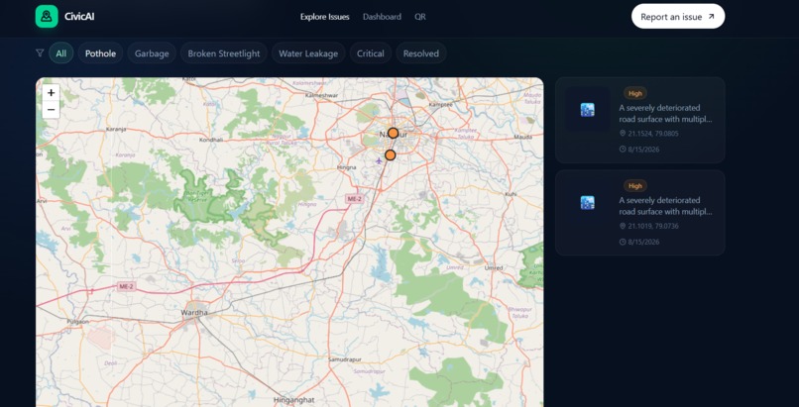The height and width of the screenshot is (407, 799).
Task: Open first issue description text
Action: tap(665, 114)
